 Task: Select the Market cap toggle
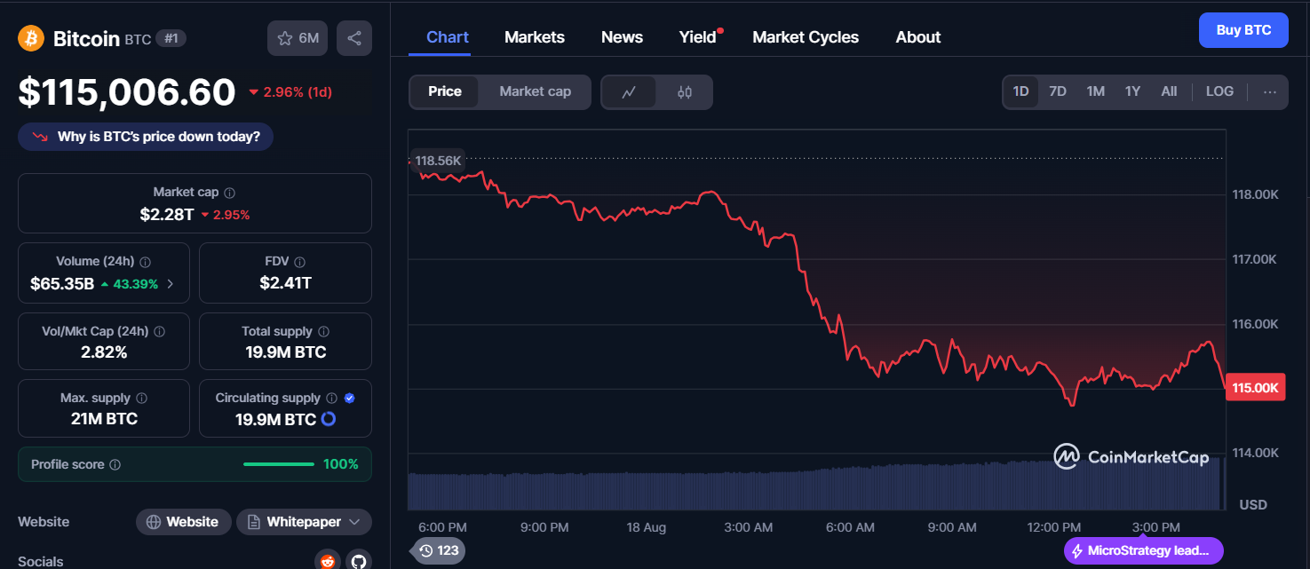click(535, 92)
